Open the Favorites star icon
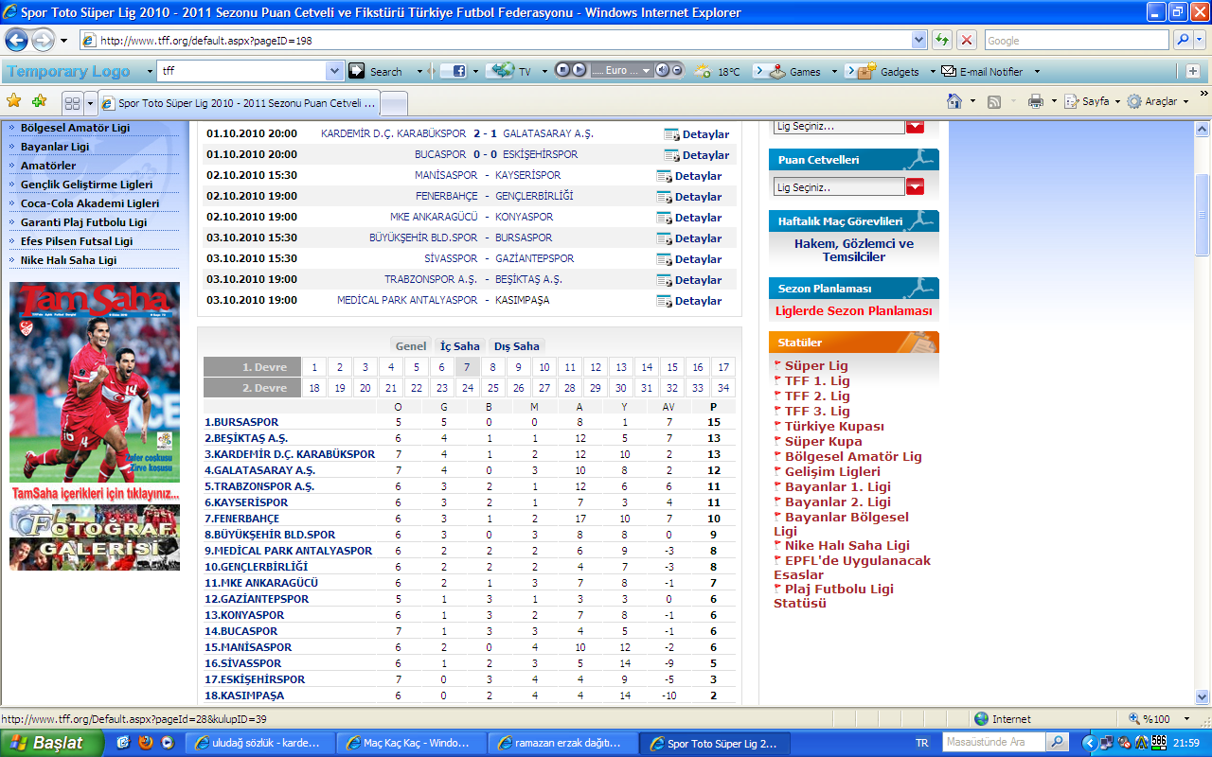The height and width of the screenshot is (757, 1212). point(14,101)
